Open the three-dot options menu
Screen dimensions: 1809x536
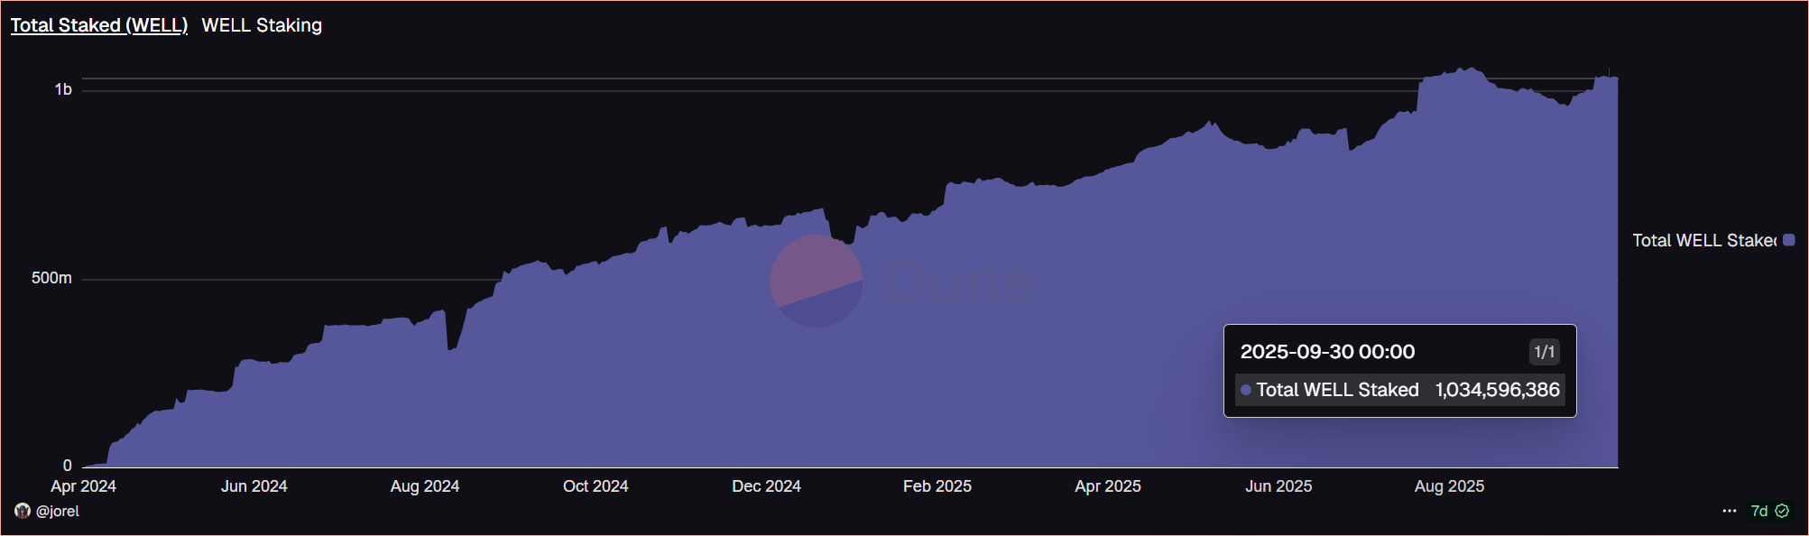(x=1729, y=511)
